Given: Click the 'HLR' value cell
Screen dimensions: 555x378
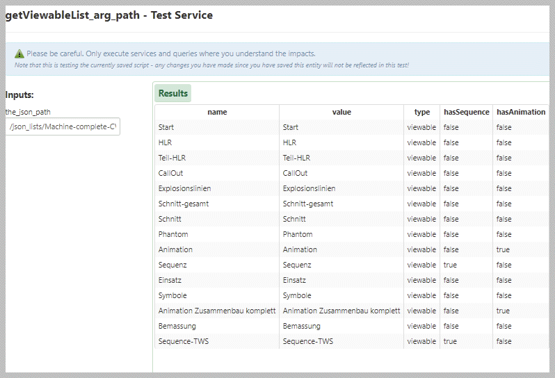Looking at the screenshot, I should coord(341,142).
